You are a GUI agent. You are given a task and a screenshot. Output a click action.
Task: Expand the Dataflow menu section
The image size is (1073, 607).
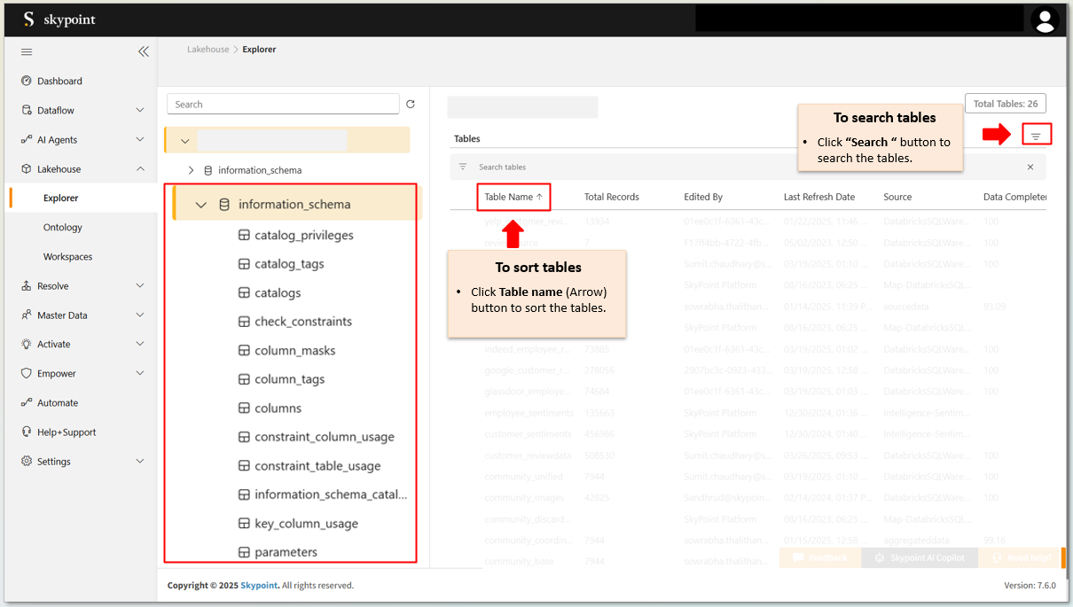(139, 111)
